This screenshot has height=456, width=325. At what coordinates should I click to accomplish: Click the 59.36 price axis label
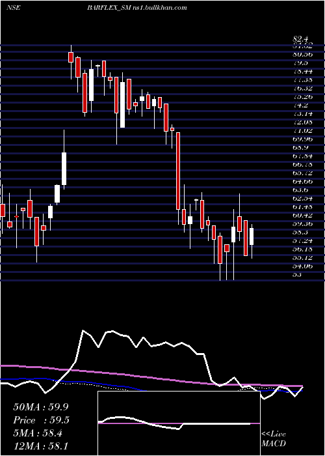click(x=303, y=223)
